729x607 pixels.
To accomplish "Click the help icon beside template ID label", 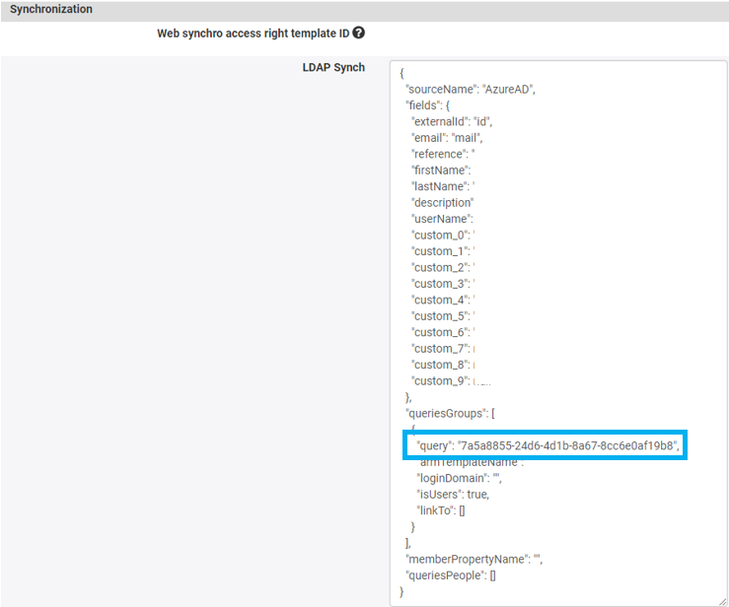I will point(359,33).
